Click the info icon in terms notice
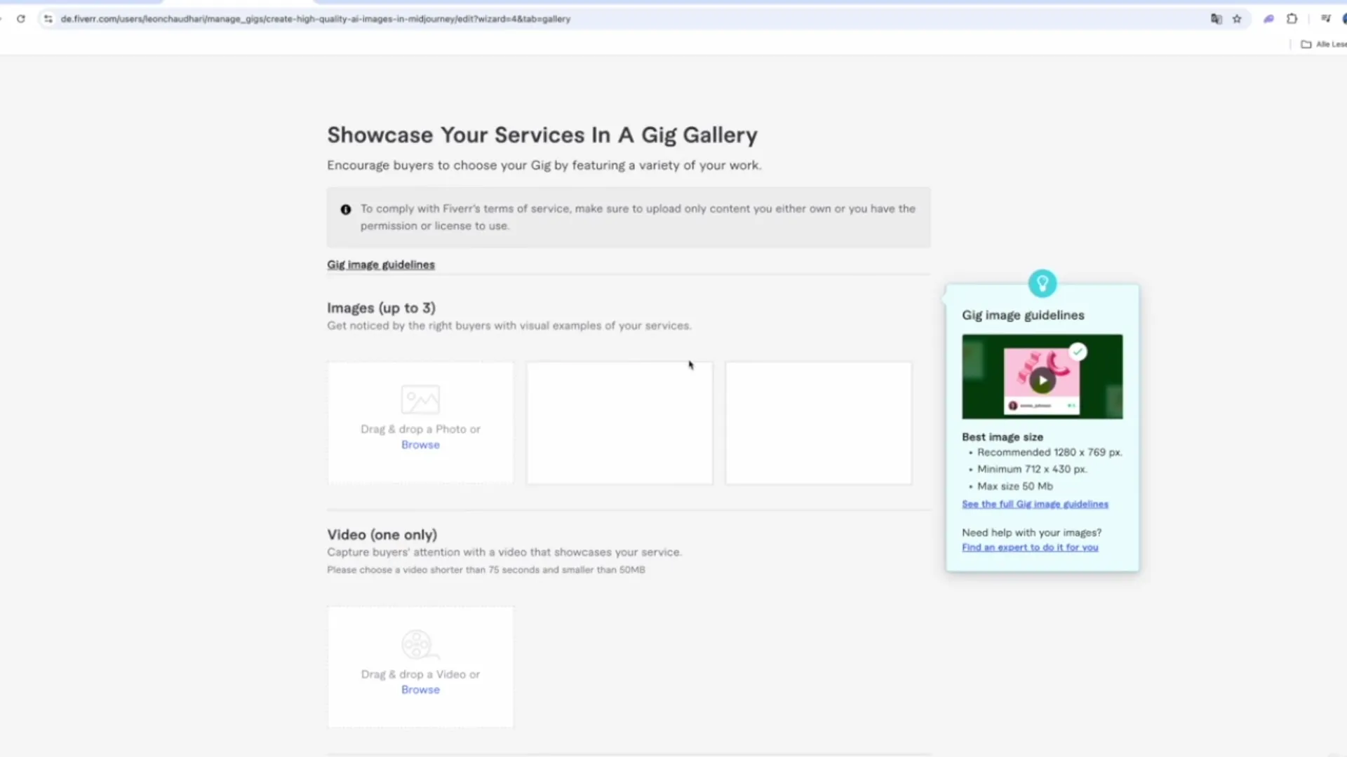This screenshot has height=757, width=1347. click(x=346, y=210)
